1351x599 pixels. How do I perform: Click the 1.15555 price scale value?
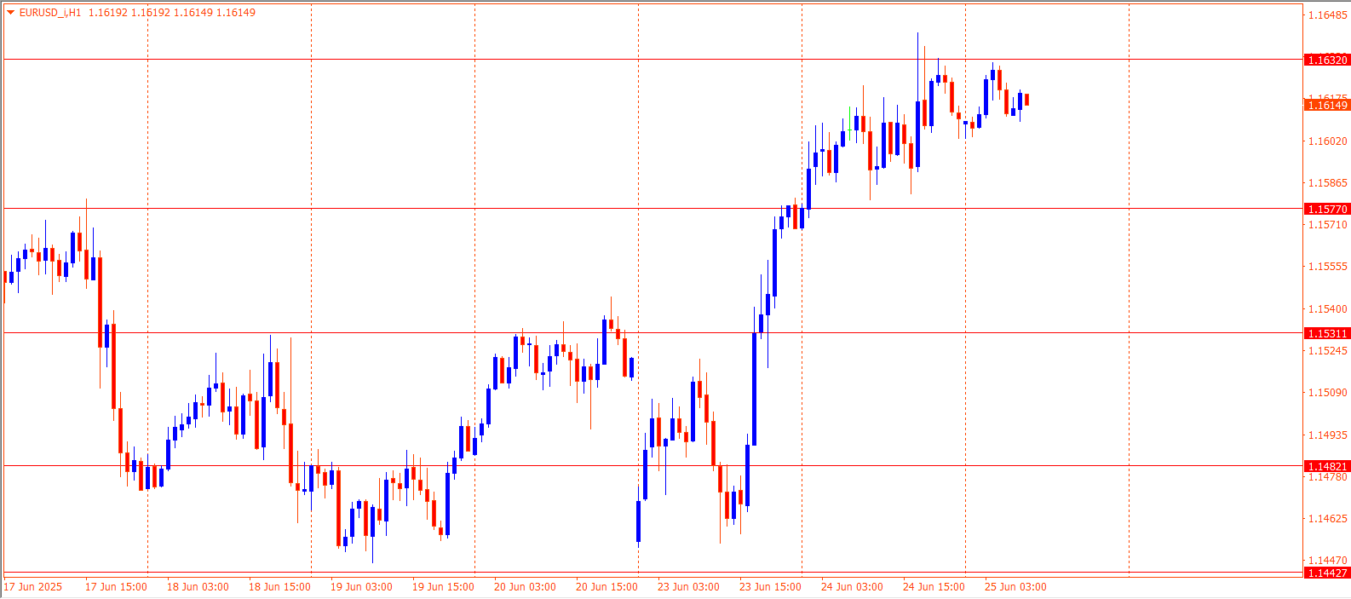(1328, 267)
